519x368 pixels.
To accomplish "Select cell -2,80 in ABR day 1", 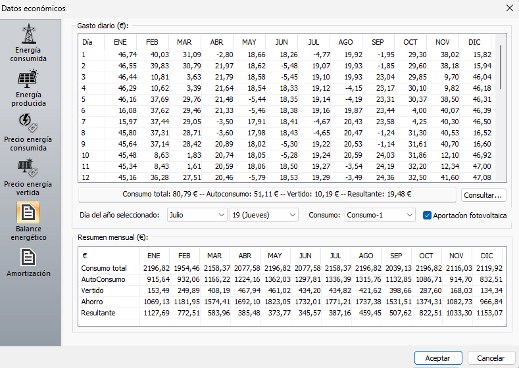I will coord(225,55).
